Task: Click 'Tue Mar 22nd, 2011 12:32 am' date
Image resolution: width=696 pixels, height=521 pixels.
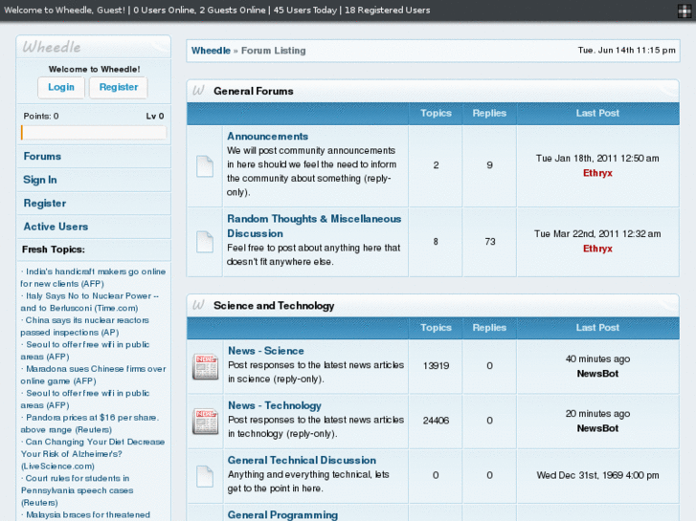Action: 597,233
